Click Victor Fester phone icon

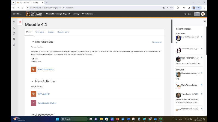coord(197,94)
